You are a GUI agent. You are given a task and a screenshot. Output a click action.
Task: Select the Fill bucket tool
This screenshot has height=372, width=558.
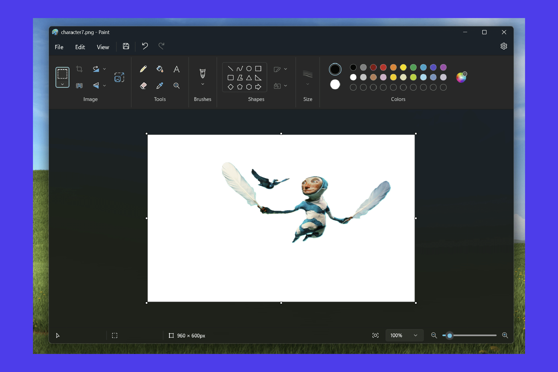160,69
